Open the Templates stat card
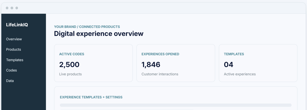307x110 pixels. 258,63
